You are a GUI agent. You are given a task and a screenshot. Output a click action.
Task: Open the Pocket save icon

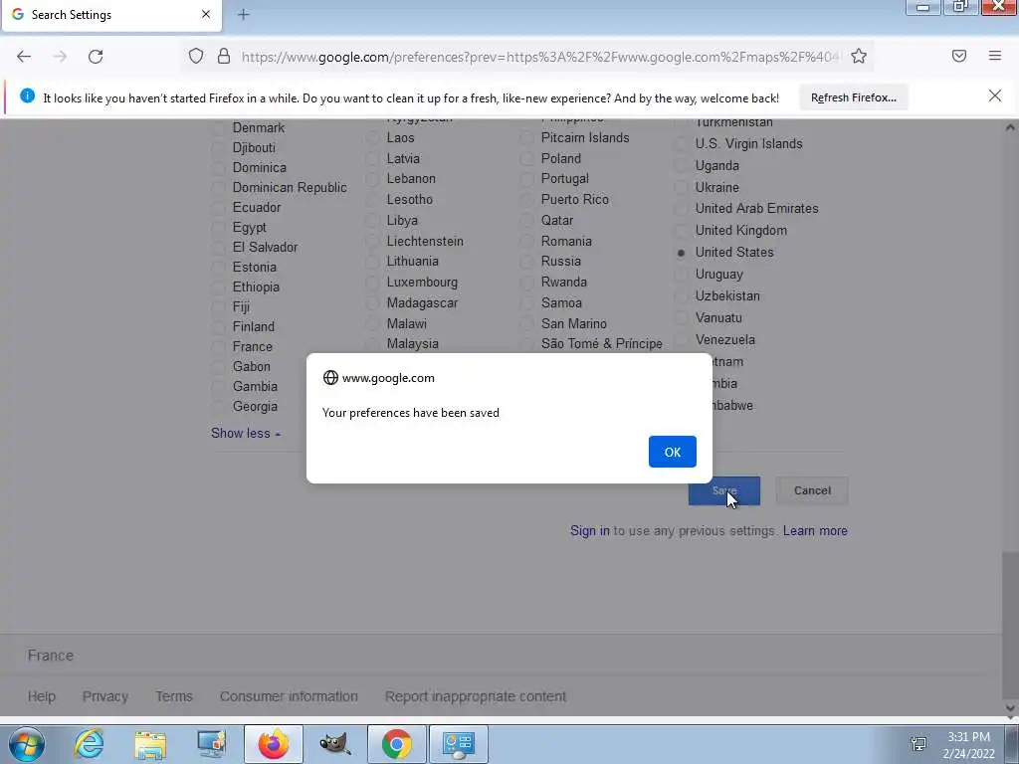(x=959, y=57)
